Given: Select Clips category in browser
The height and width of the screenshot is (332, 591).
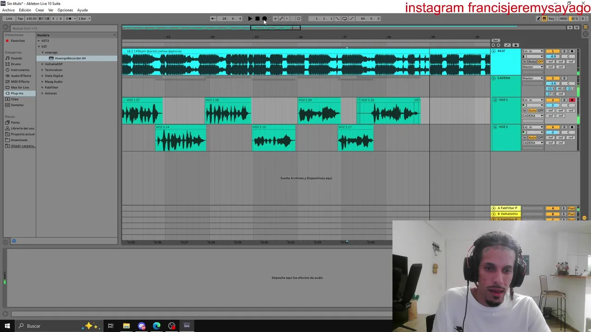Looking at the screenshot, I should coord(15,99).
